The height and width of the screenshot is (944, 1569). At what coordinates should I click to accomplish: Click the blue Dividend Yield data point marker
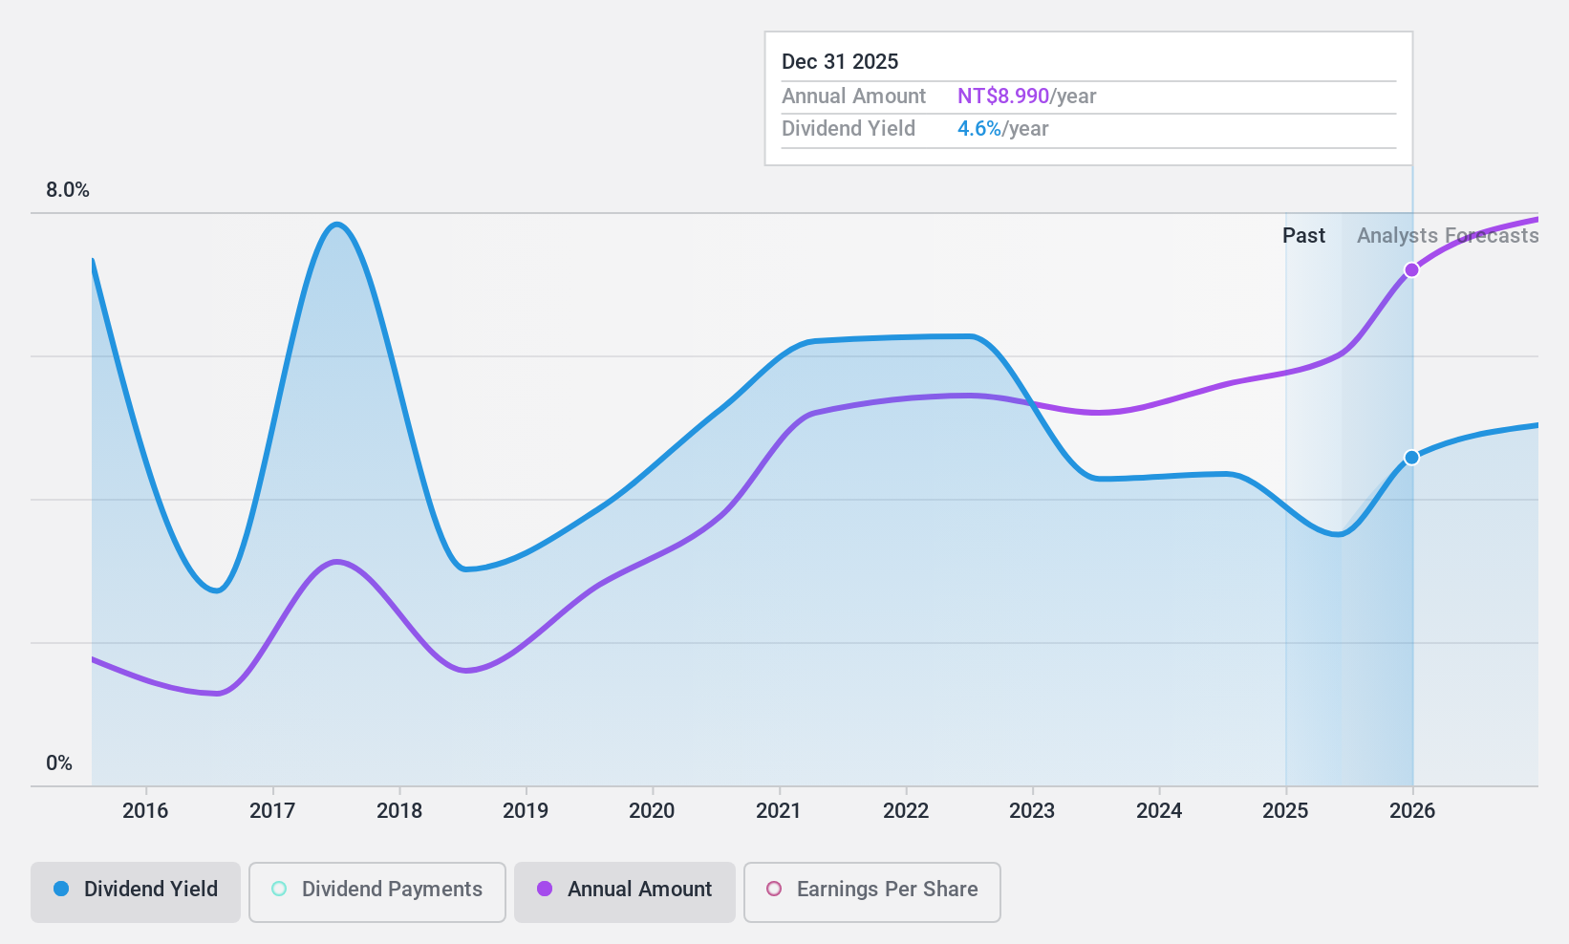[1411, 458]
